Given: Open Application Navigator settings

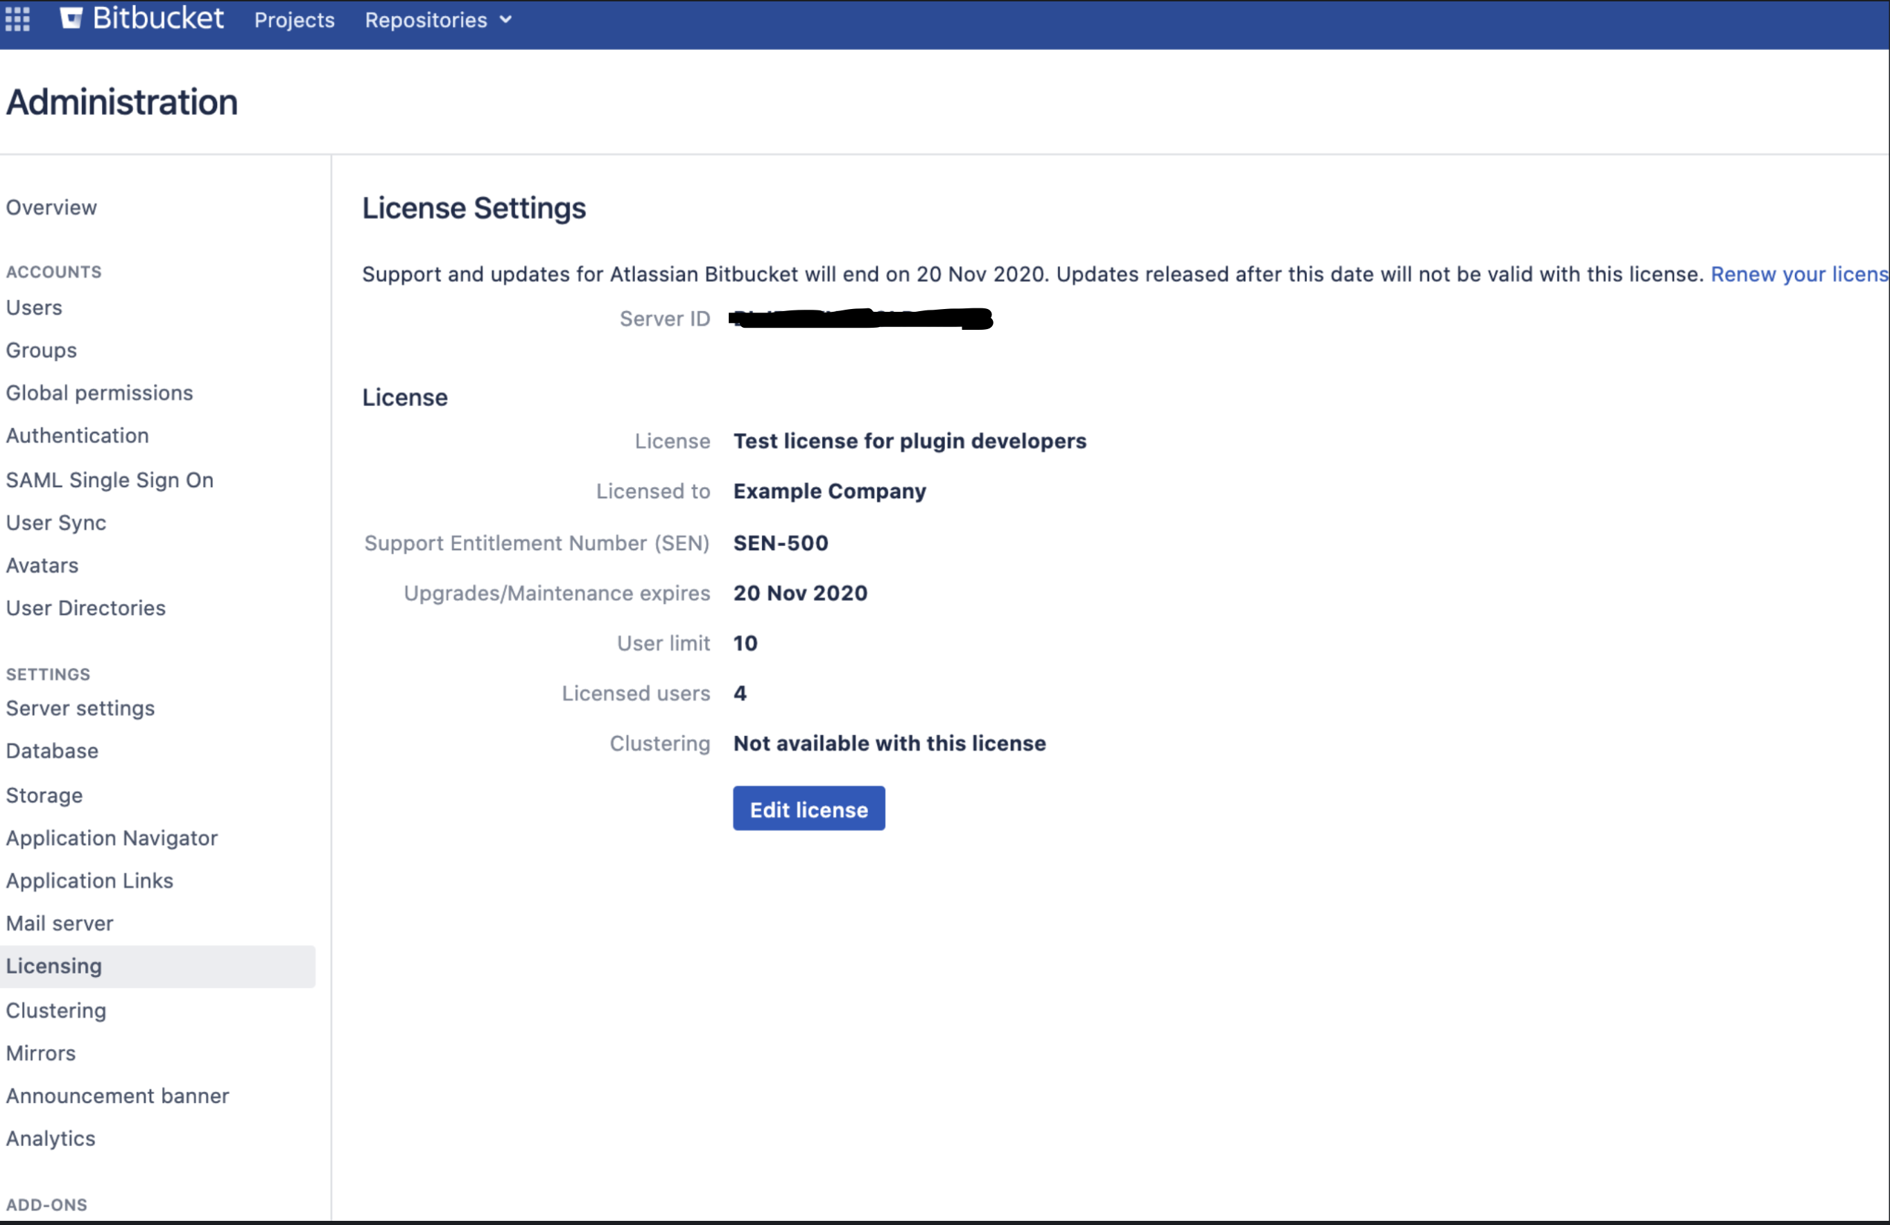Looking at the screenshot, I should 112,838.
